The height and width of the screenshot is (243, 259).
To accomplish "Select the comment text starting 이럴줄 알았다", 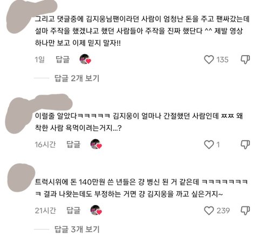I will (x=139, y=122).
